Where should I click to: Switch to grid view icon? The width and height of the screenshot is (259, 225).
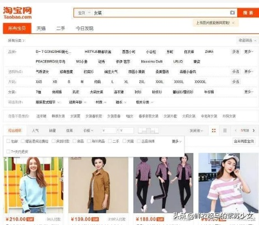[214, 130]
